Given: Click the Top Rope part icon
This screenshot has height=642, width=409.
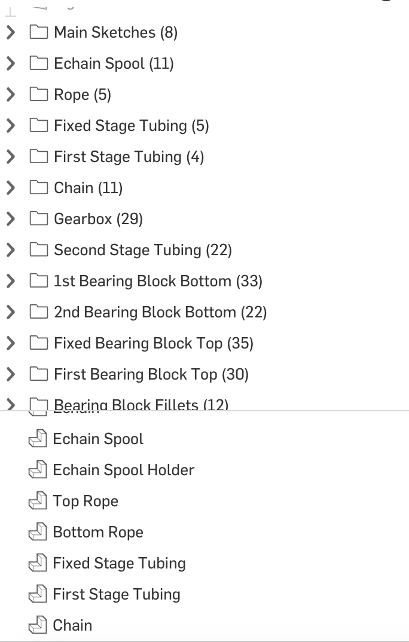Looking at the screenshot, I should 37,501.
